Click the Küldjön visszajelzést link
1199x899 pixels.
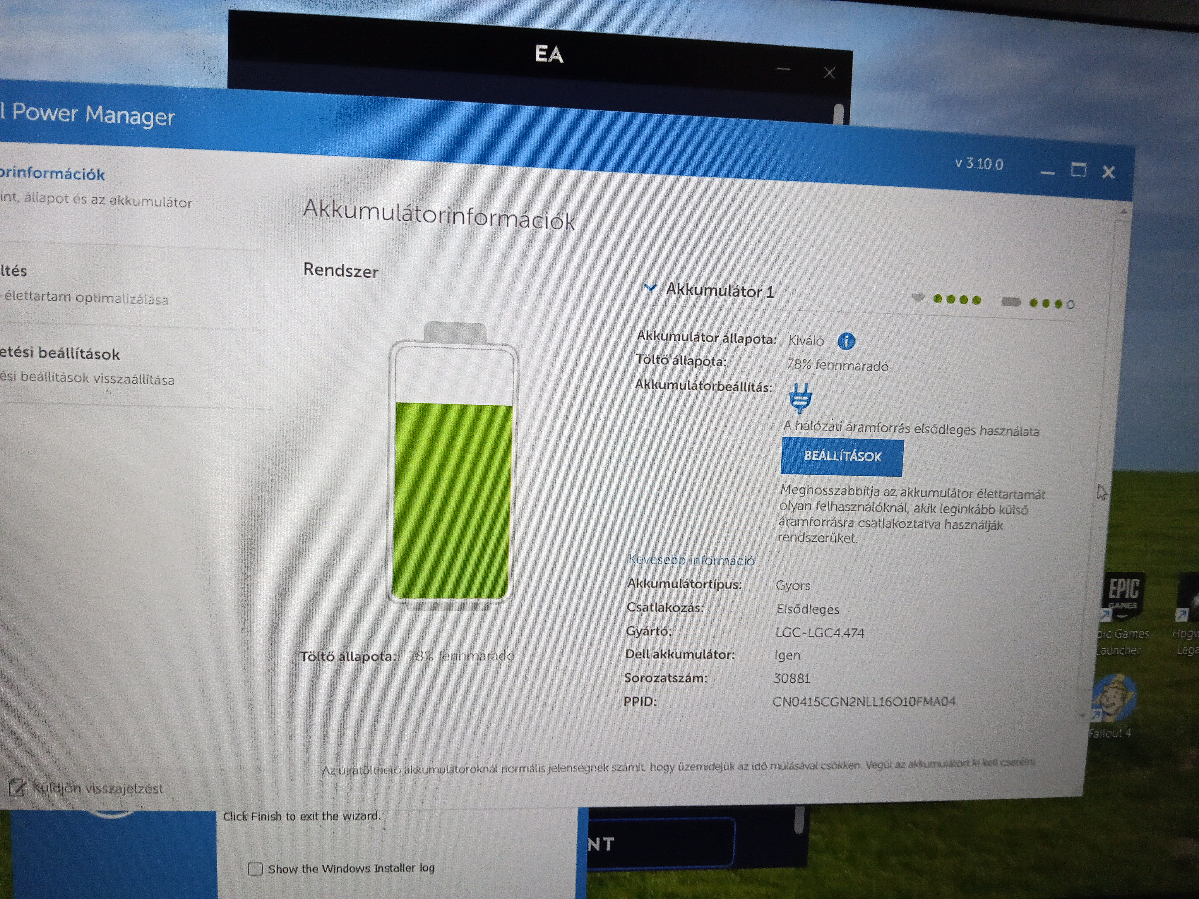click(97, 788)
